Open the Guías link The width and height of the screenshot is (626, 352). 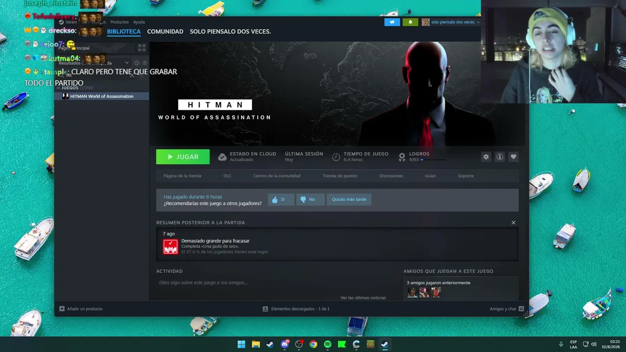(430, 176)
